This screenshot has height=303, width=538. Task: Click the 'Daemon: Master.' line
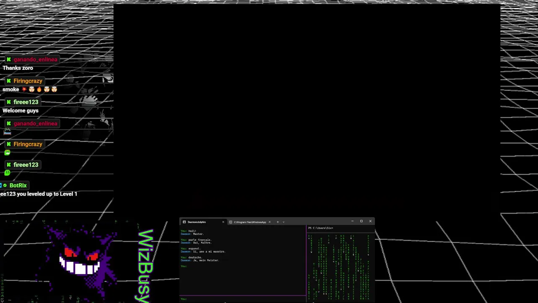[192, 234]
